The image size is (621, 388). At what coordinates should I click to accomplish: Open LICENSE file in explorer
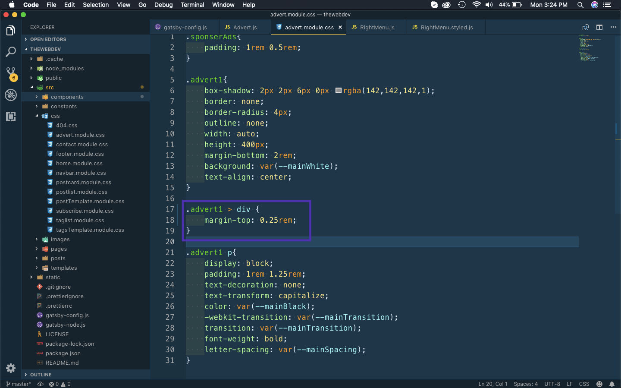[x=86, y=334]
